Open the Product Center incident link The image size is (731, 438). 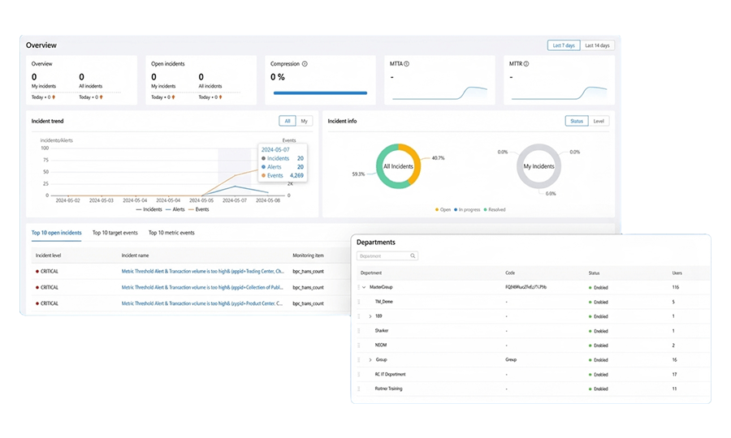click(202, 303)
